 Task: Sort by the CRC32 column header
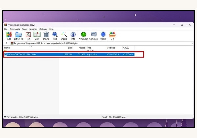point(128,48)
